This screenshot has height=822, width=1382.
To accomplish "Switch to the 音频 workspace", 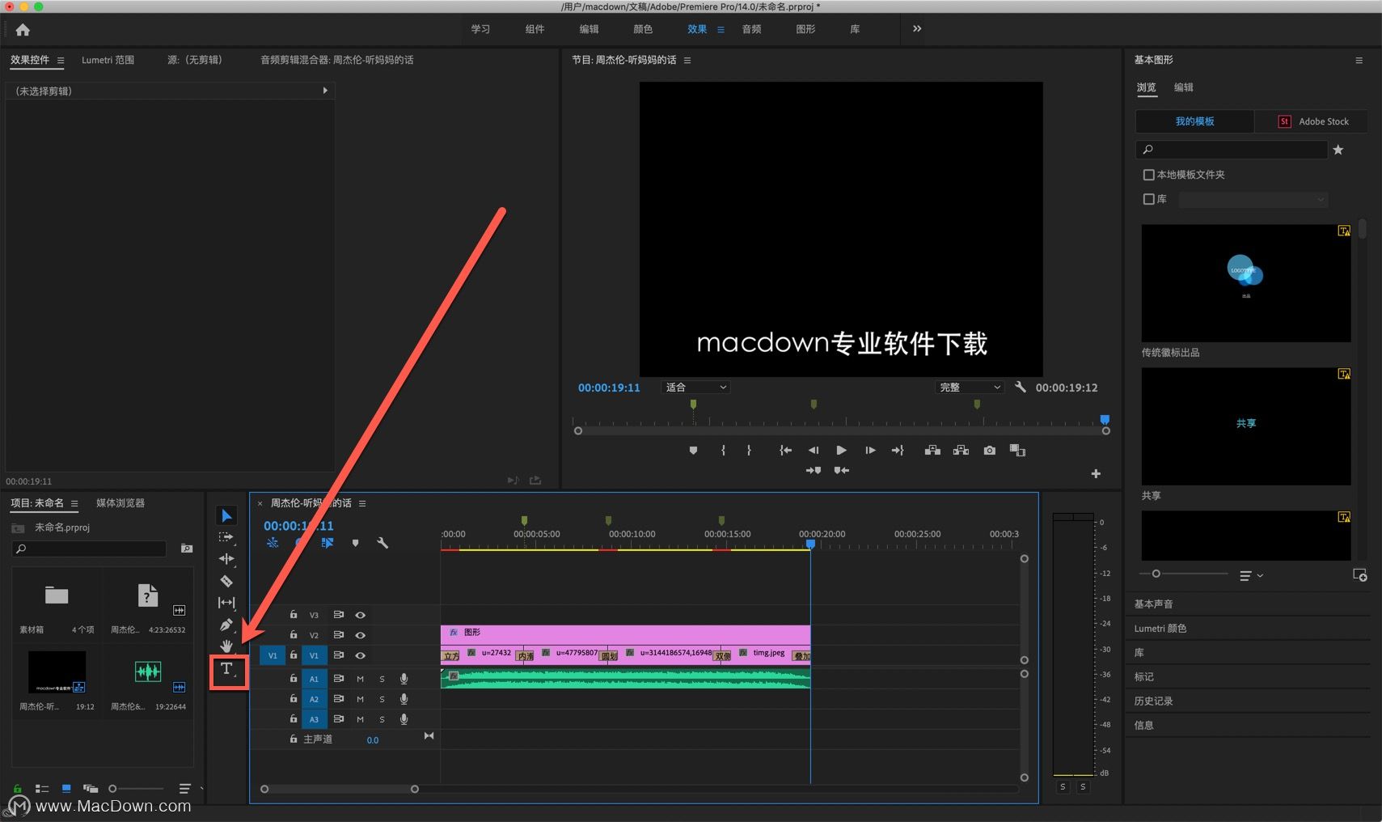I will 752,29.
